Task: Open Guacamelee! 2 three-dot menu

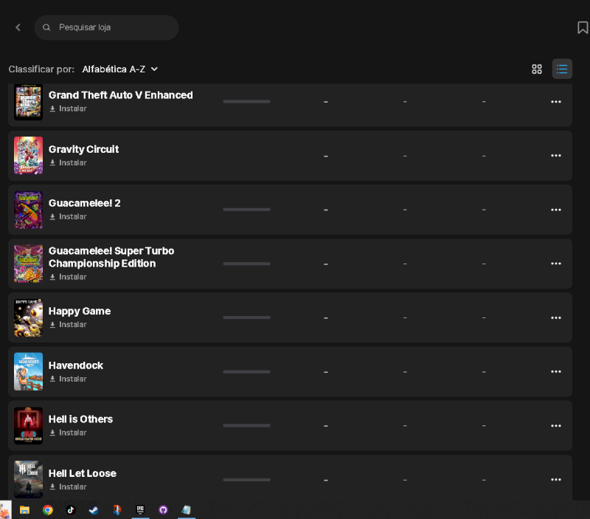Action: tap(556, 210)
